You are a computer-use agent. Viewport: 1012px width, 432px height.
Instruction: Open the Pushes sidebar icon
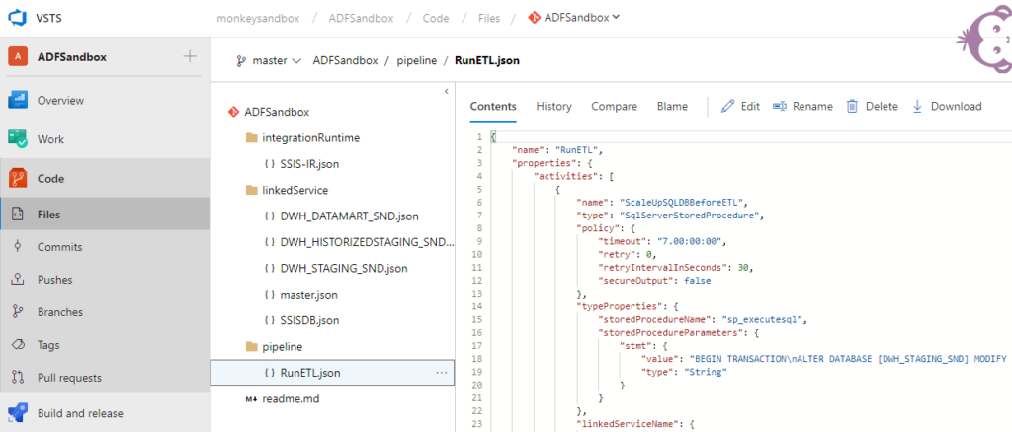(x=18, y=280)
